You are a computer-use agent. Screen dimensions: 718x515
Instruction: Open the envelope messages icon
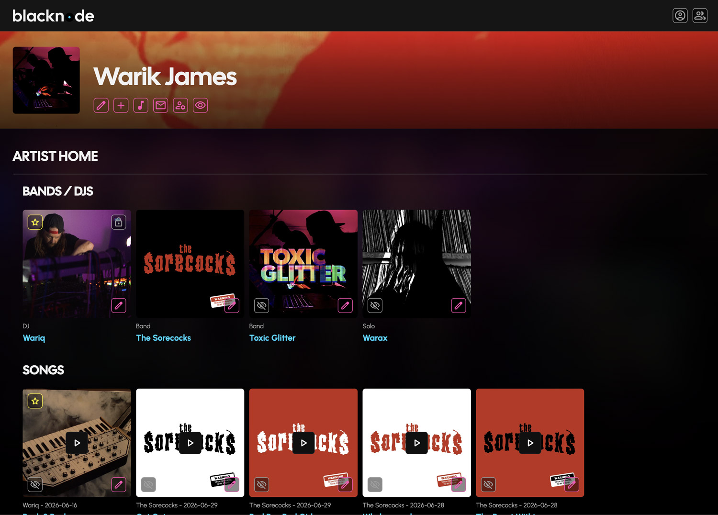click(x=161, y=105)
